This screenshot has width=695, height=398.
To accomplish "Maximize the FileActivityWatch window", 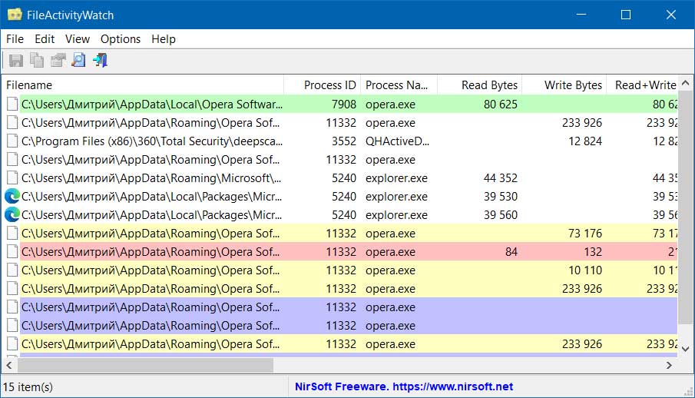I will (626, 15).
